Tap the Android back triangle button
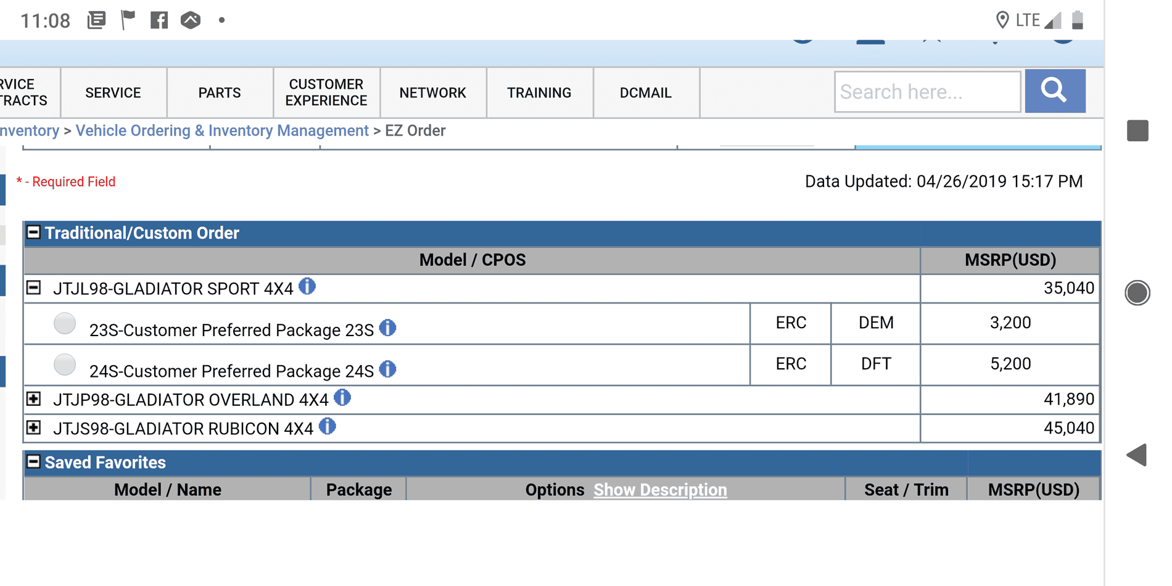1172x586 pixels. [x=1136, y=455]
